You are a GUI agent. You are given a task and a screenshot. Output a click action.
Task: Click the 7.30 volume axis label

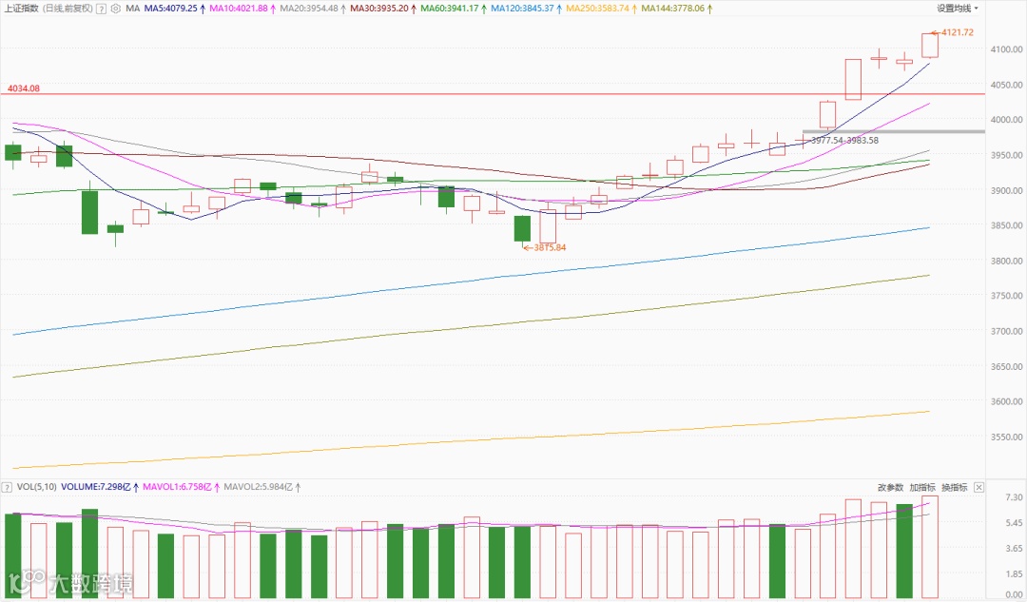pyautogui.click(x=1015, y=497)
